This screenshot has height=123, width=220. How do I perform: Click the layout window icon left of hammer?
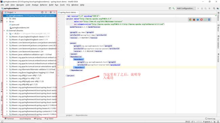pyautogui.click(x=170, y=8)
